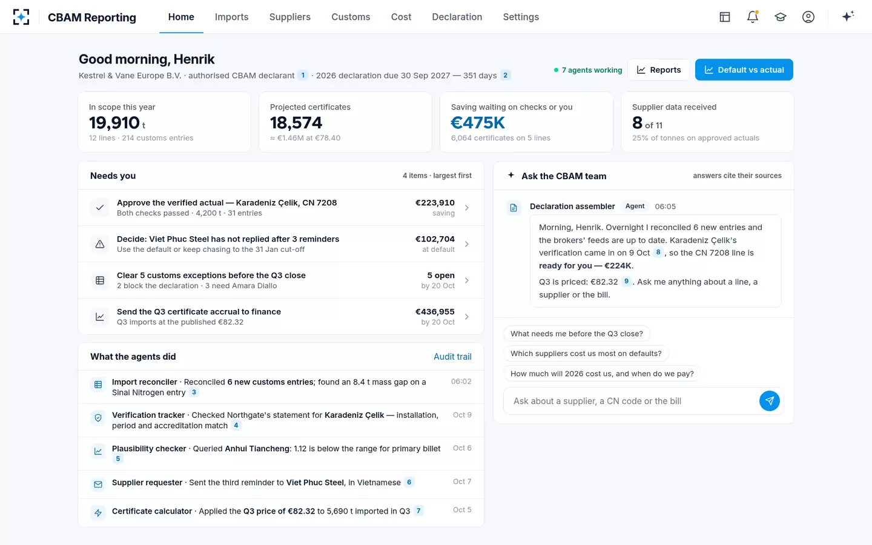This screenshot has width=872, height=545.
Task: Open the Imports tab
Action: coord(232,17)
